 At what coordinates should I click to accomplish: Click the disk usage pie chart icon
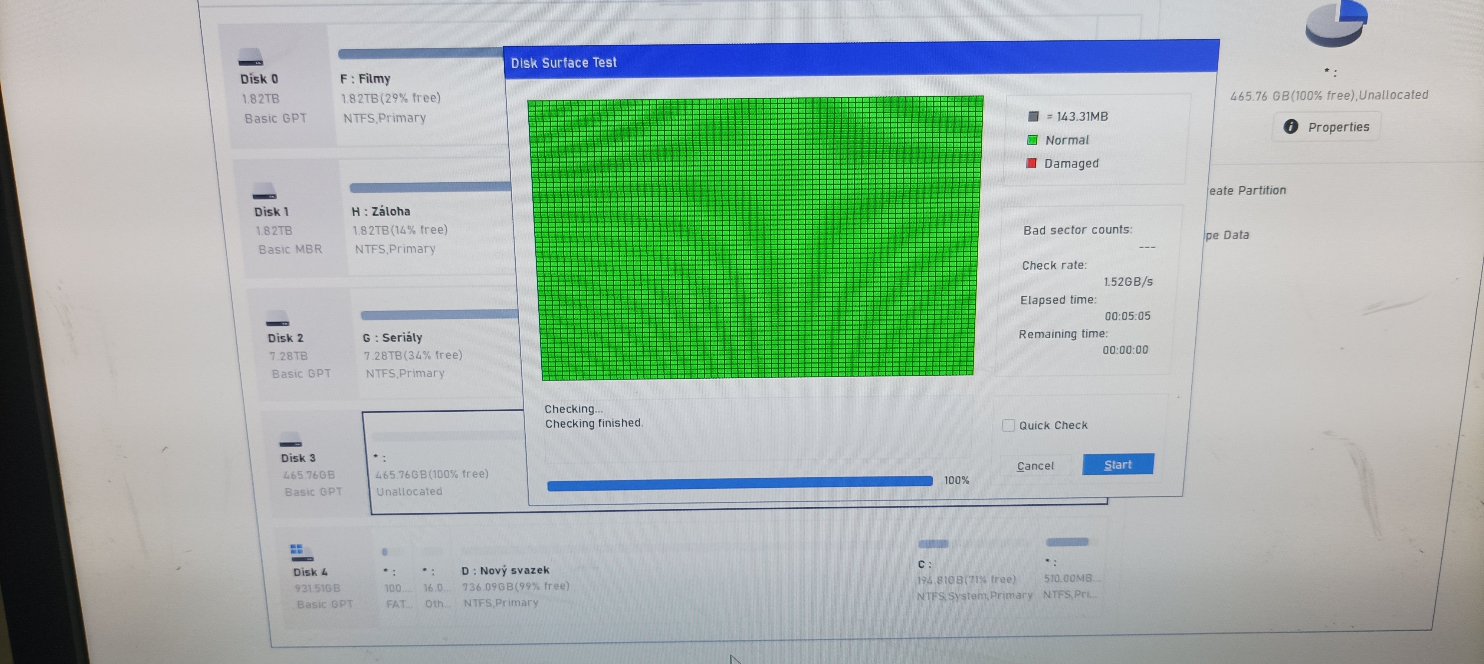(x=1335, y=23)
